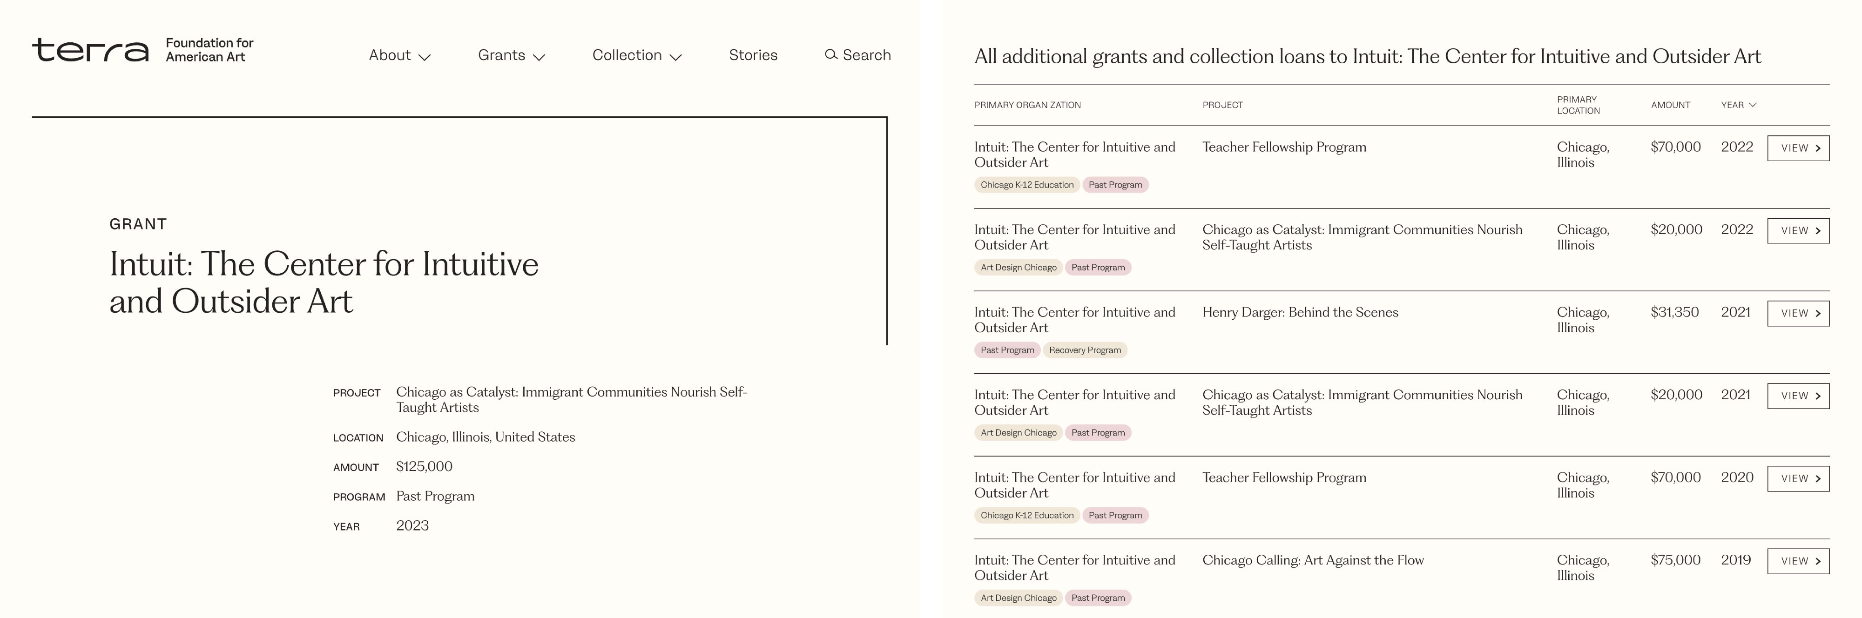Open the Grants dropdown menu
This screenshot has height=618, width=1862.
511,56
